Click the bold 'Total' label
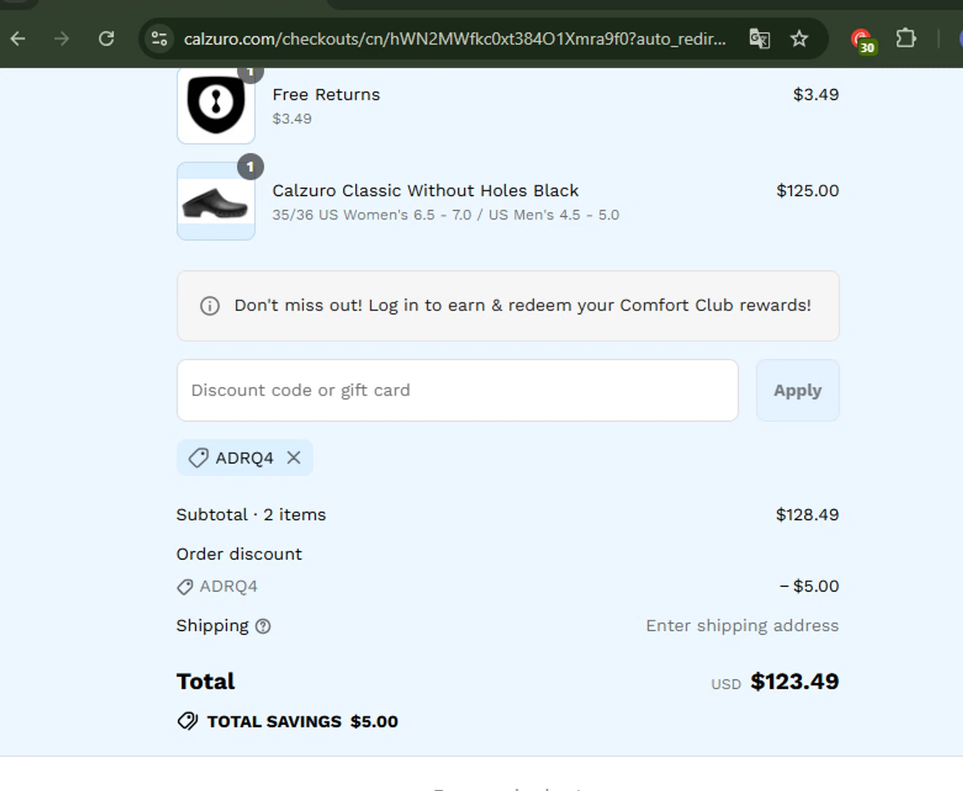Viewport: 963px width, 791px height. tap(205, 681)
